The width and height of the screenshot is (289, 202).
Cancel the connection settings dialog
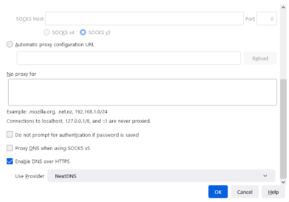point(245,192)
